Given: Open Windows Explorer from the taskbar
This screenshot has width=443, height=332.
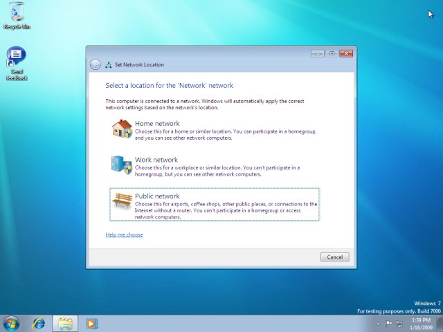Looking at the screenshot, I should point(65,324).
